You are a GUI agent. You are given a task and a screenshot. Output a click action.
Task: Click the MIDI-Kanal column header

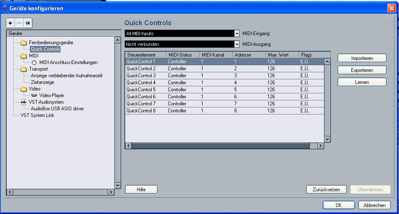215,55
